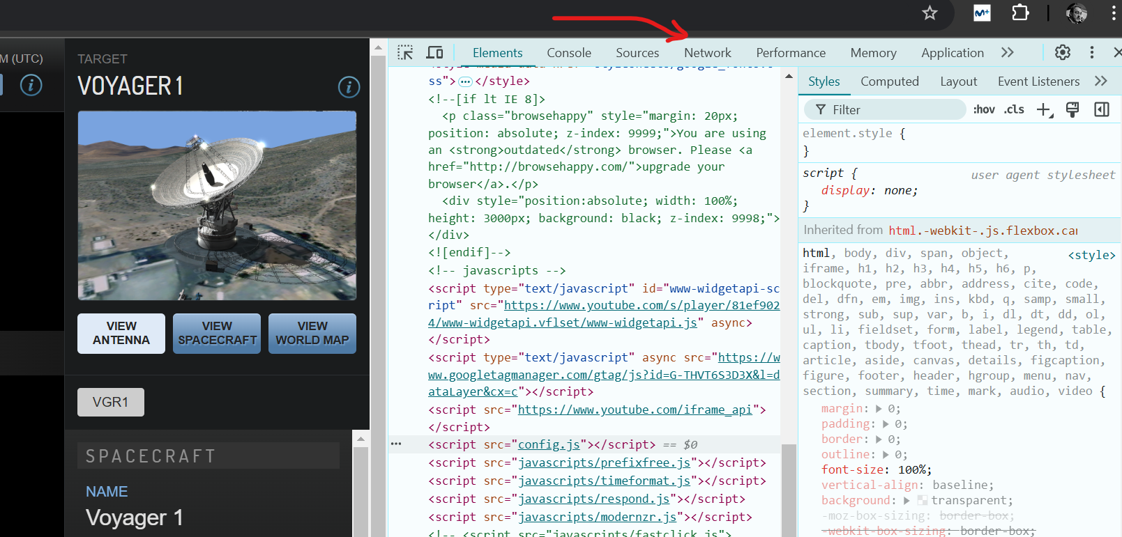Image resolution: width=1122 pixels, height=537 pixels.
Task: Click the transparent background color swatch
Action: coord(922,501)
